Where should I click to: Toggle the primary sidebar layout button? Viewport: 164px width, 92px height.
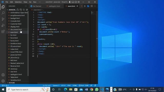click(x=70, y=2)
